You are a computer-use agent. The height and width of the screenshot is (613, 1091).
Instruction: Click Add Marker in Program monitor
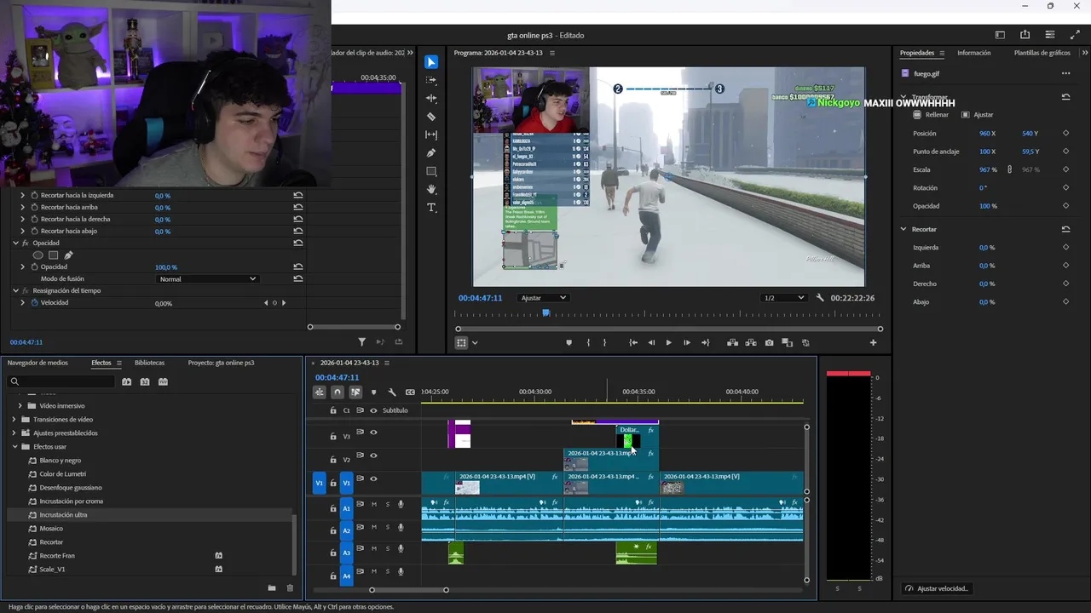pyautogui.click(x=569, y=342)
